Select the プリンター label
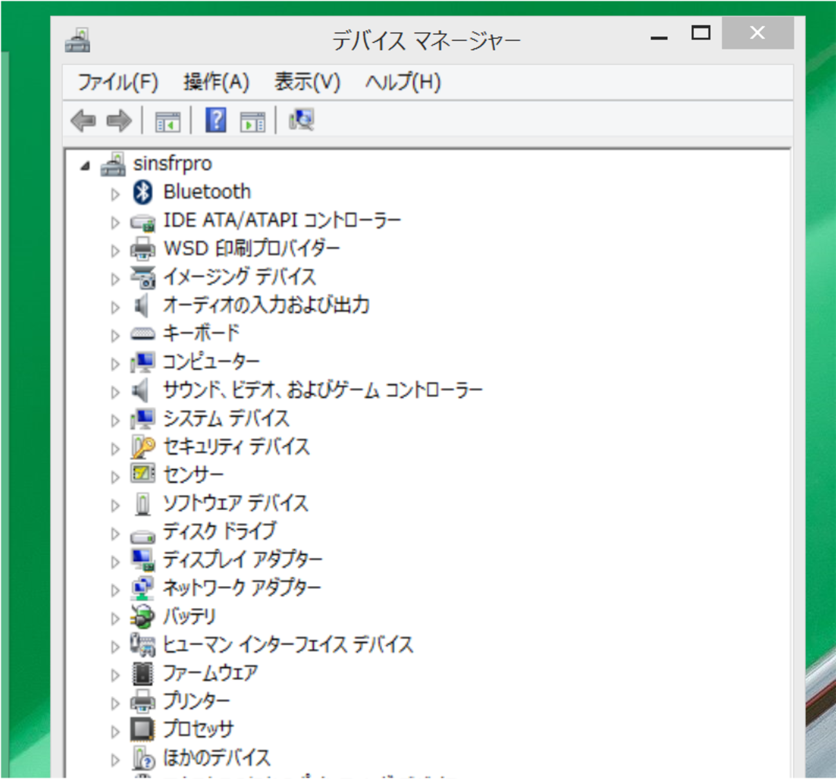This screenshot has width=836, height=779. [x=196, y=701]
